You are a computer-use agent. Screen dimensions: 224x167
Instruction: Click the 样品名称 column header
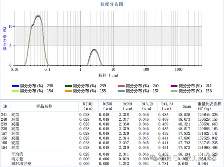tap(44, 106)
